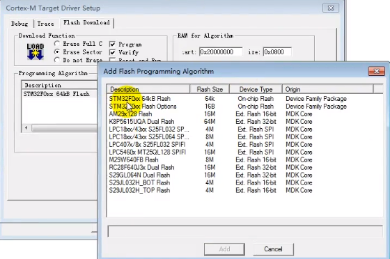Toggle the Reset and Run checkbox
The image size is (390, 259).
[x=112, y=60]
